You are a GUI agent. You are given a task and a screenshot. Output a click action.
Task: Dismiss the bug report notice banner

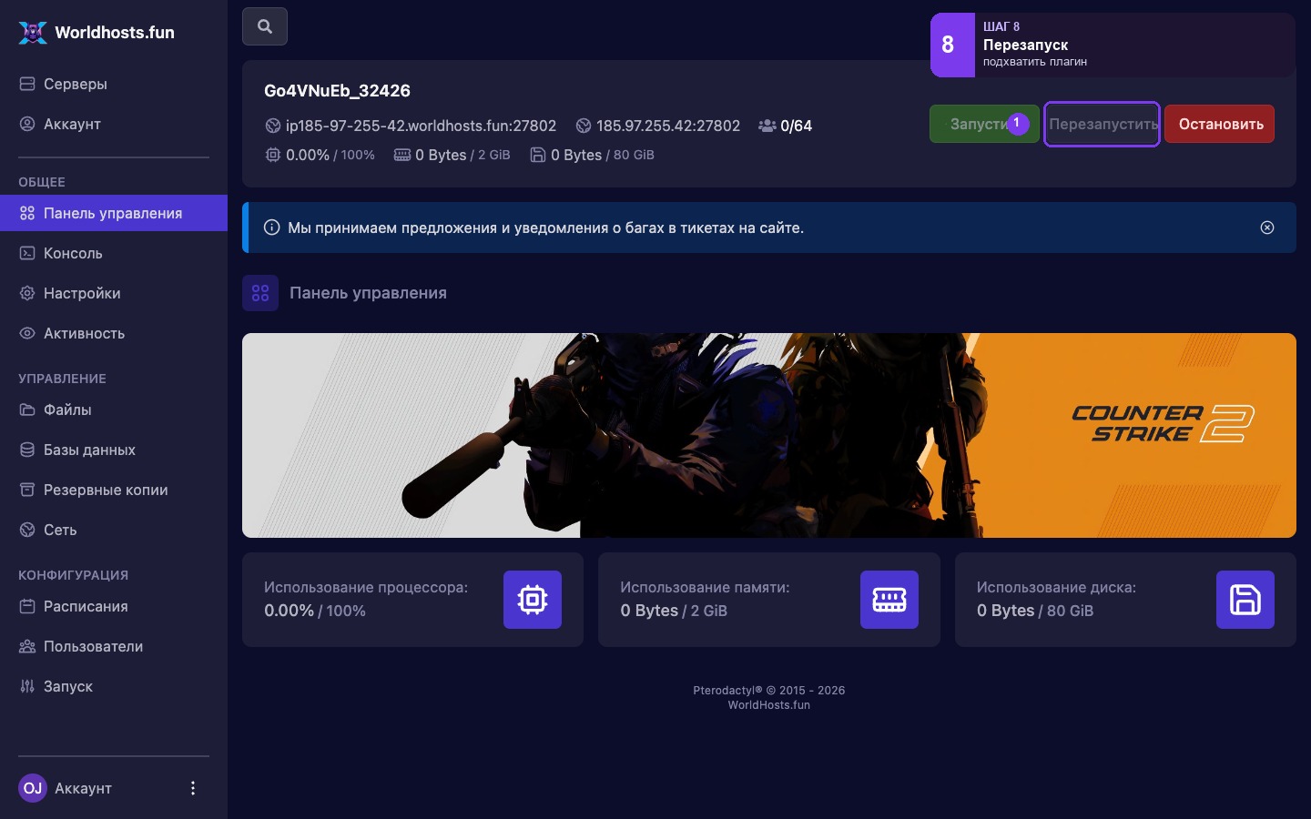tap(1267, 227)
